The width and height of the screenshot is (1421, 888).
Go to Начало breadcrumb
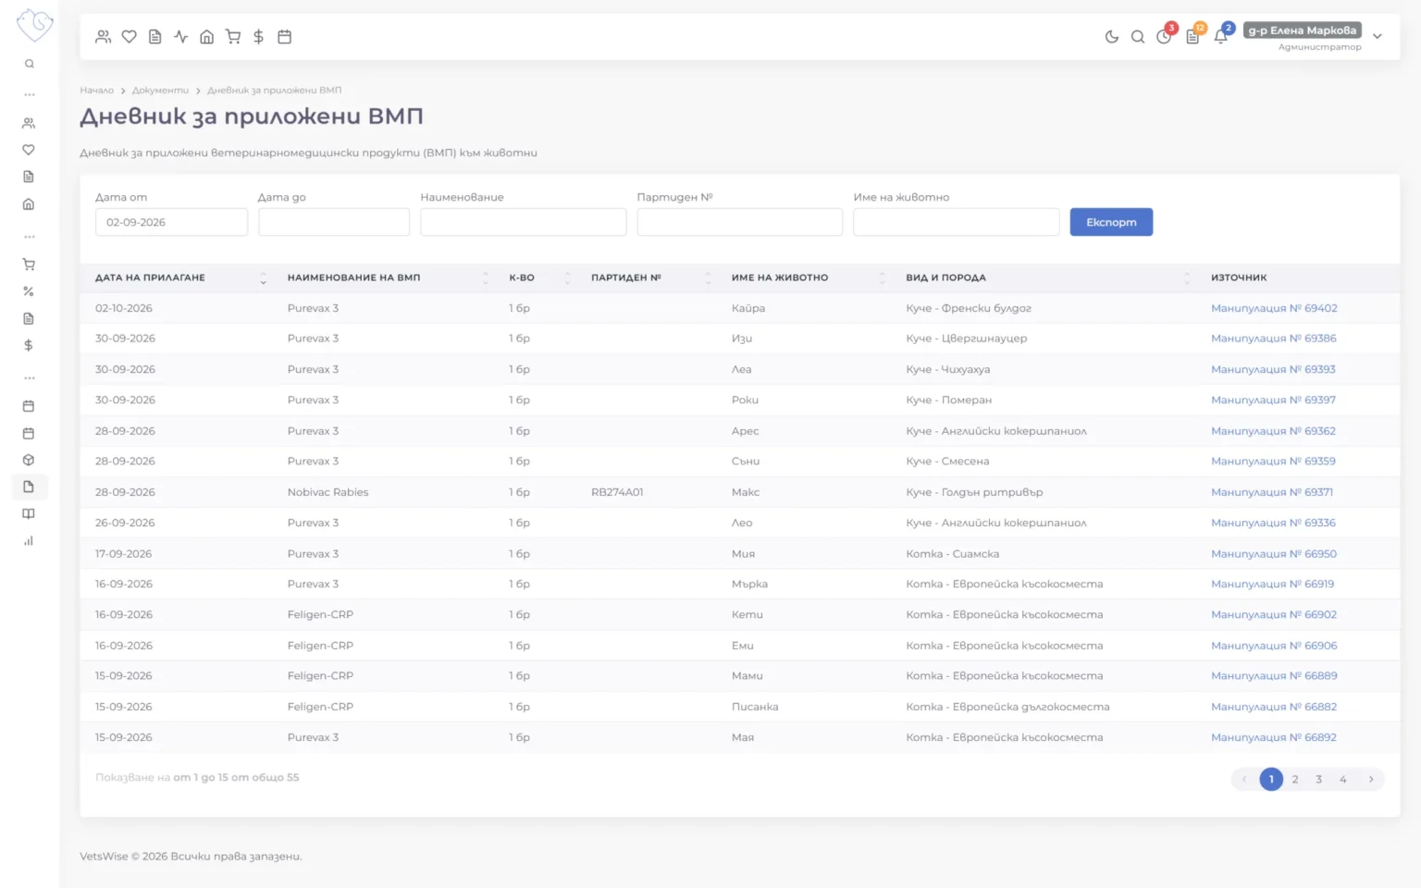(x=96, y=91)
